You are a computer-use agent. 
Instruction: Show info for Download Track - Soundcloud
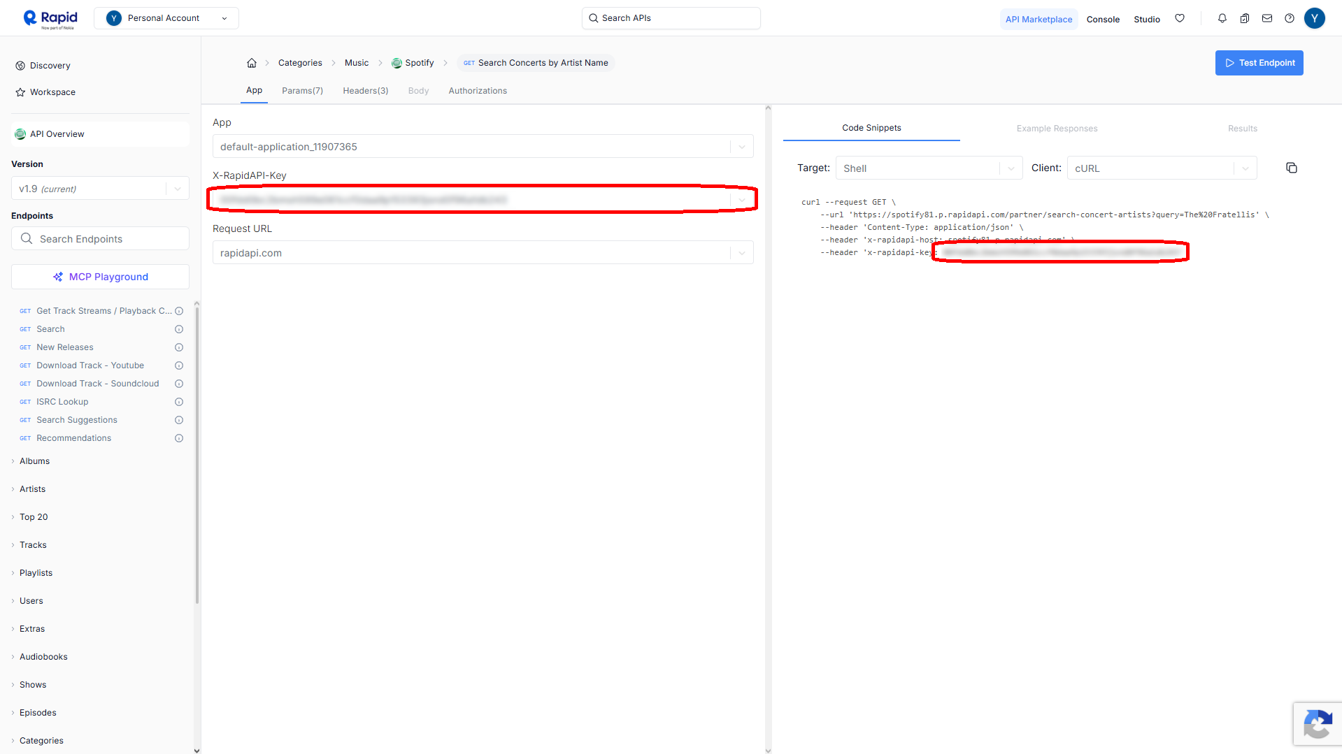(179, 384)
